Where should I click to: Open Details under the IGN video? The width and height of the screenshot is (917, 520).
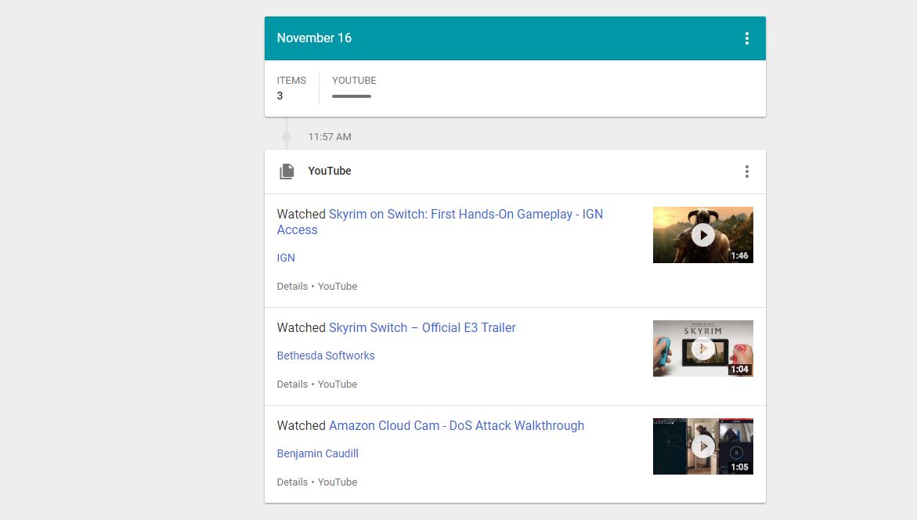point(292,286)
